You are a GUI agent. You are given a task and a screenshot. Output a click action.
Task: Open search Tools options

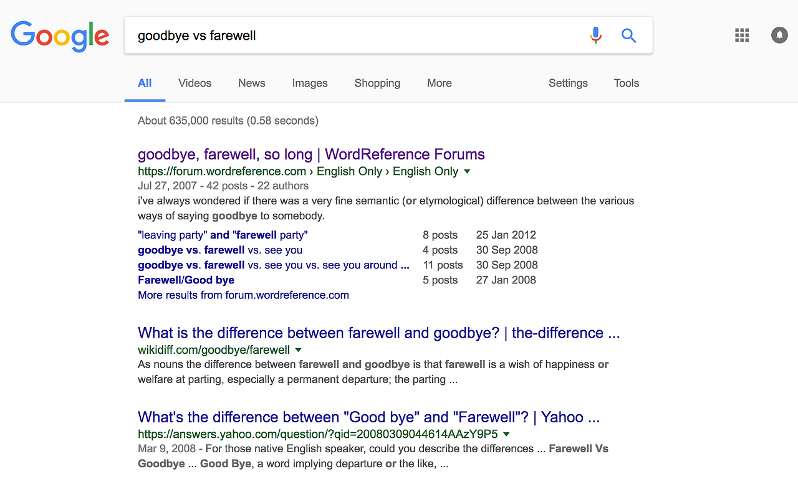click(x=627, y=83)
